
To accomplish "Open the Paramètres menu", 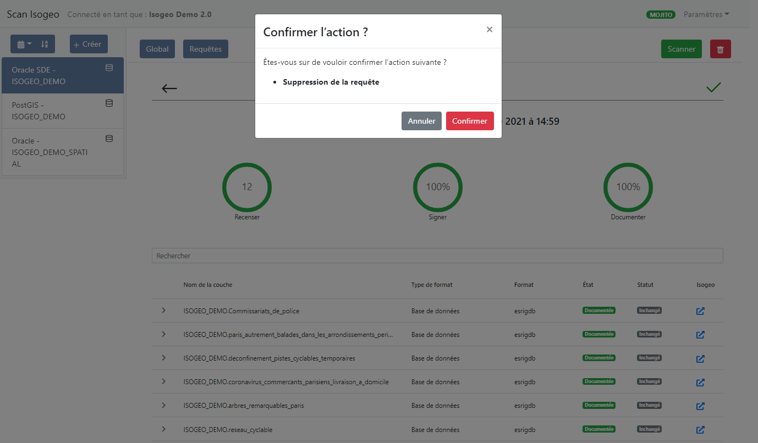I will [706, 14].
